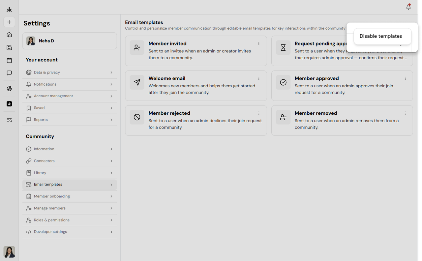Click the user avatar at the bottom of the left rail
Viewport: 422px width, 261px height.
pos(9,252)
